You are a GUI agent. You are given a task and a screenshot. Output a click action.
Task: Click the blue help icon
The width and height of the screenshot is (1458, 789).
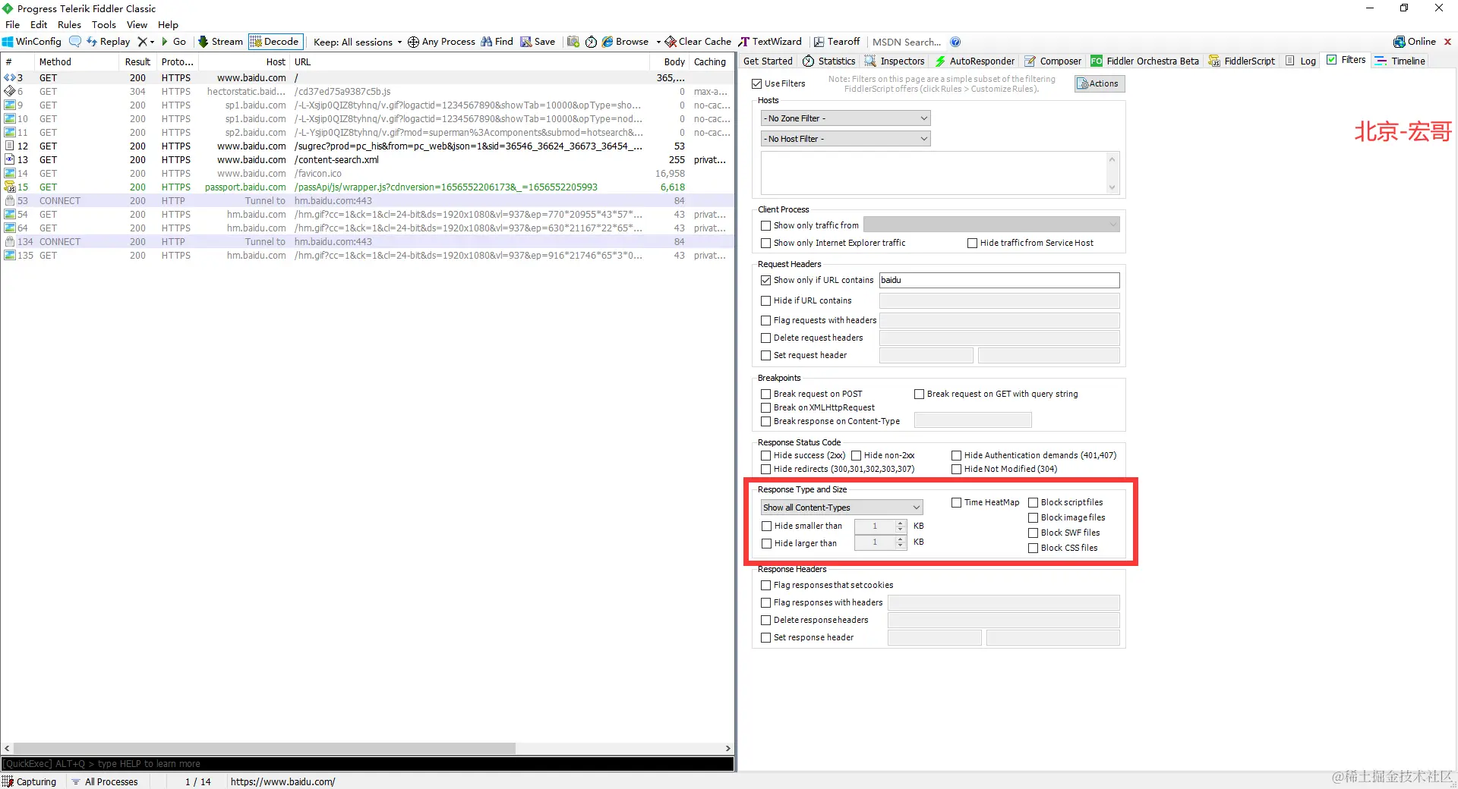[955, 42]
